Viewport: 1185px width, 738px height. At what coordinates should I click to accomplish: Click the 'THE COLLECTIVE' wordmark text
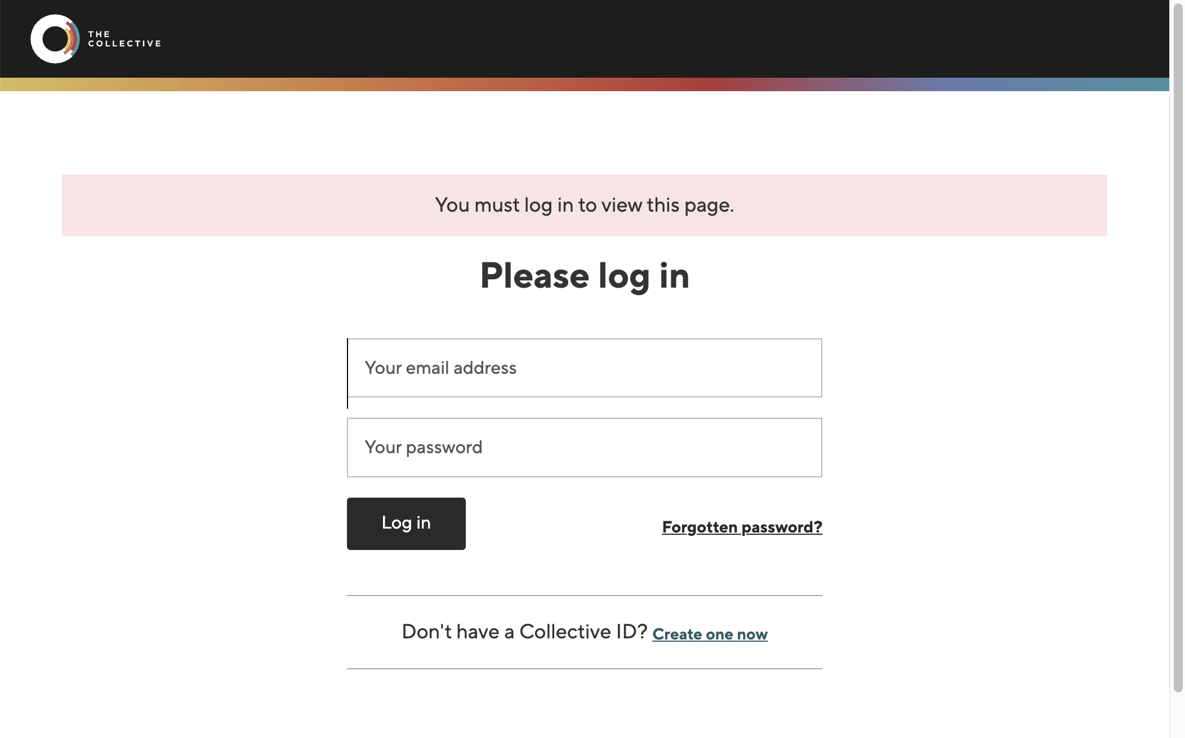(x=124, y=39)
